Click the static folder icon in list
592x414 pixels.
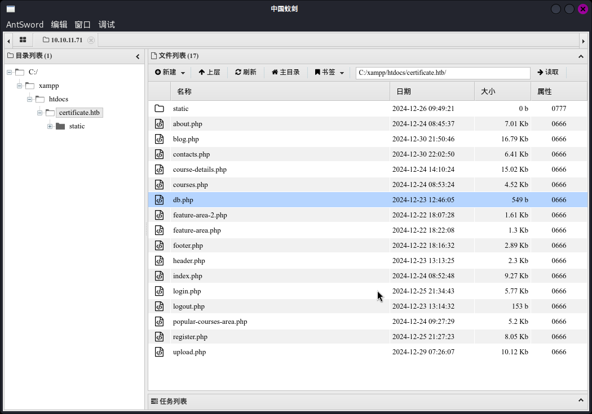(160, 109)
